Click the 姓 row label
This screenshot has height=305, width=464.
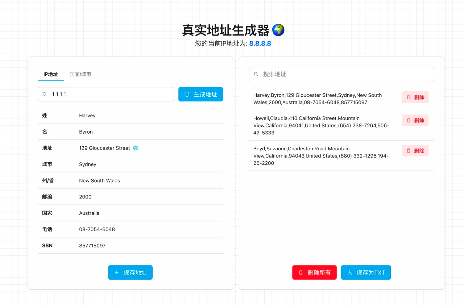[45, 116]
